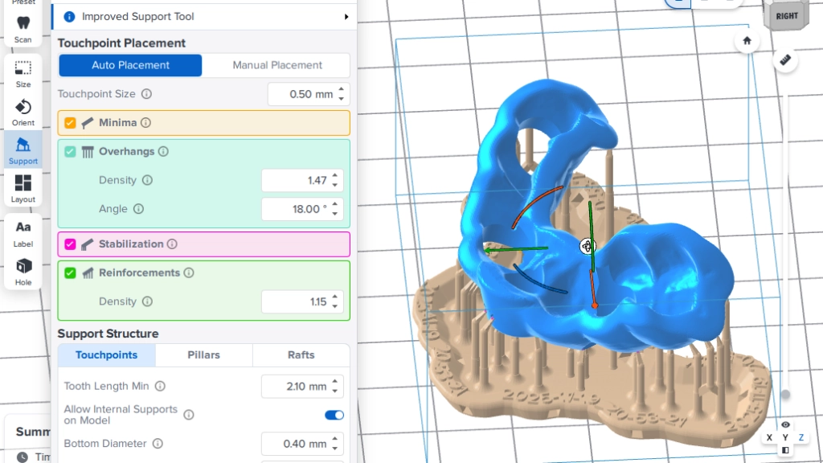This screenshot has width=823, height=463.
Task: Switch to the Rafts tab
Action: pyautogui.click(x=301, y=355)
